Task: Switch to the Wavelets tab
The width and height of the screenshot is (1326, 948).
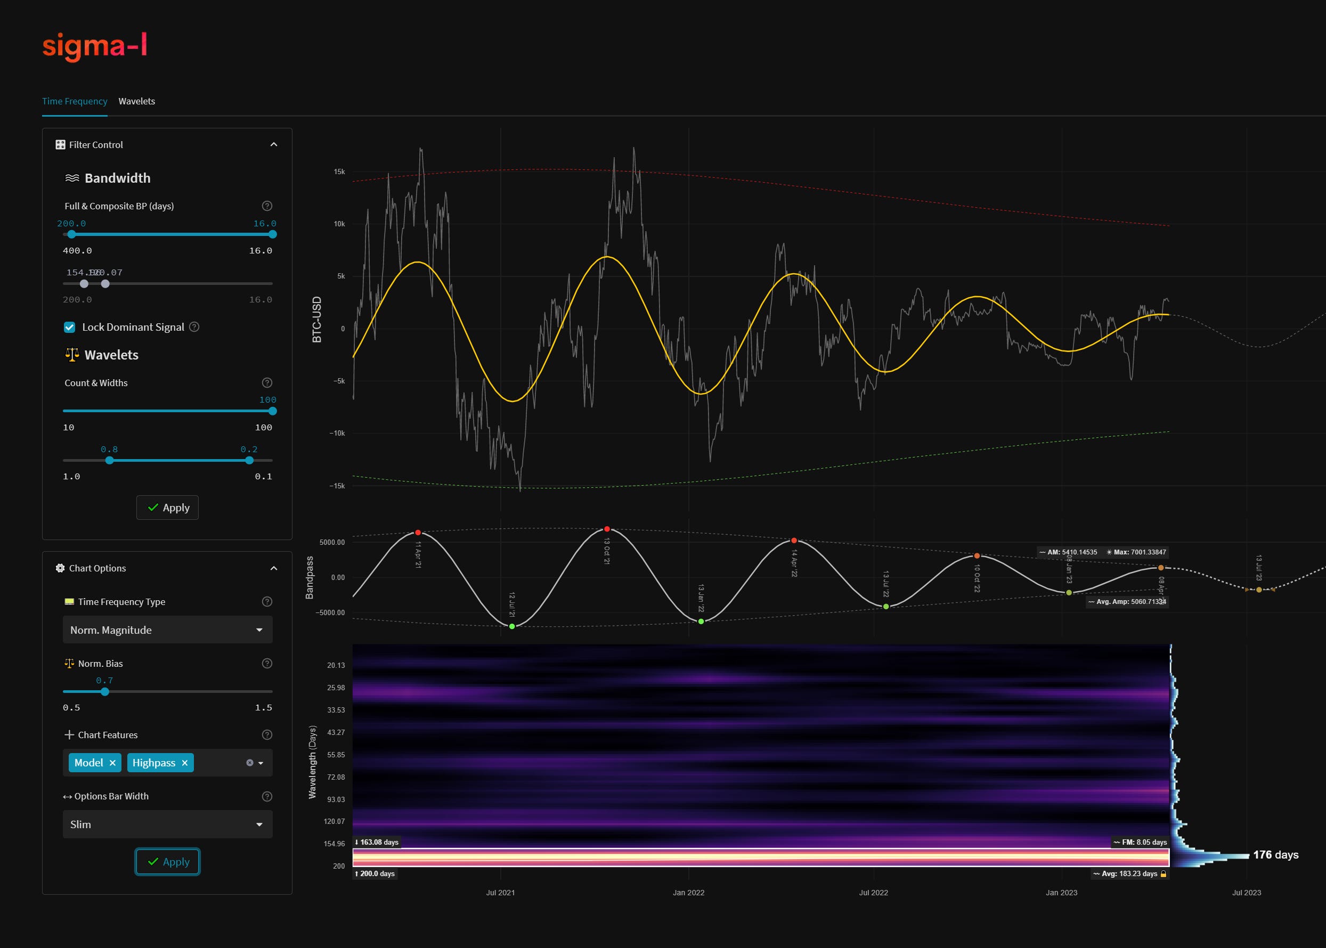Action: pos(136,101)
